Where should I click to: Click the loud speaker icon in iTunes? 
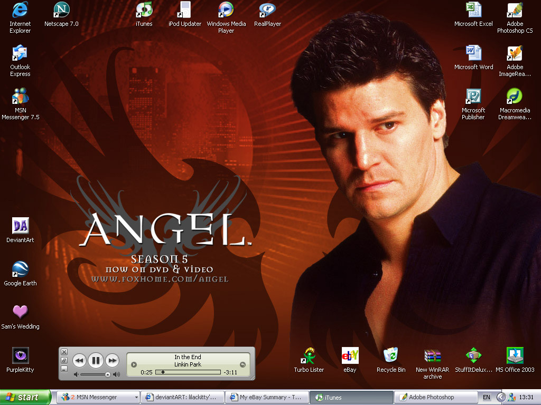[117, 375]
